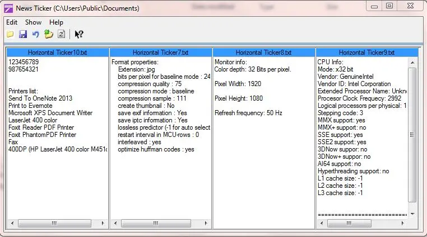Image resolution: width=427 pixels, height=237 pixels.
Task: Select the Horizontal Ticker10.txt panel header
Action: 57,53
